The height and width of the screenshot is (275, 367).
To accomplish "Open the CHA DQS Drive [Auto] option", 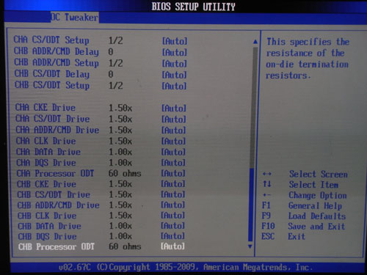I will point(173,163).
